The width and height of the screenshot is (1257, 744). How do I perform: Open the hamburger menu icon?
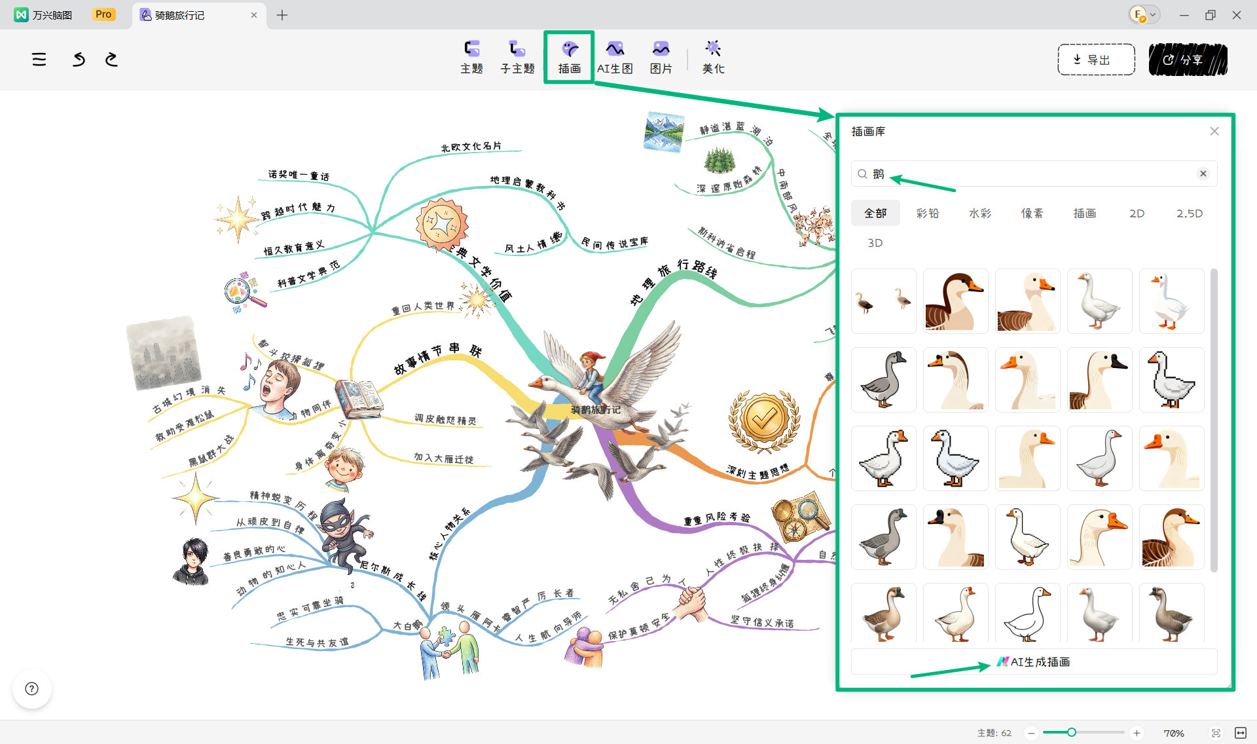39,60
